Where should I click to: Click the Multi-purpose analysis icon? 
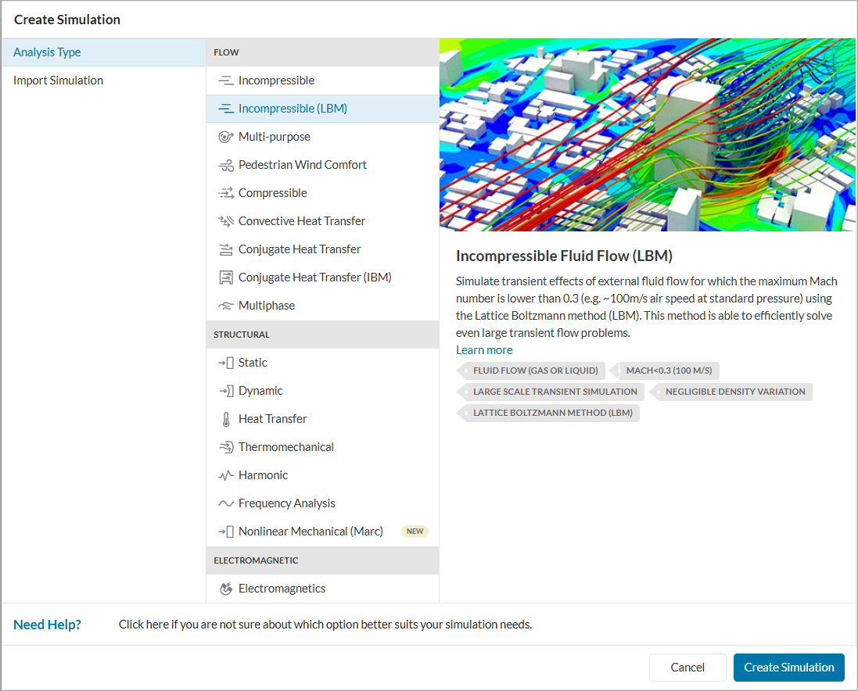point(226,137)
